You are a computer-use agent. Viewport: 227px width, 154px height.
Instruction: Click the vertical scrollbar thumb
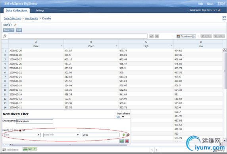(225, 70)
